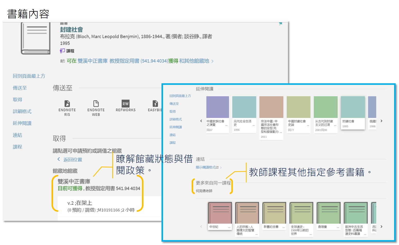Viewport: 399px width, 245px height.
Task: Click the EasyBib export icon
Action: pos(155,104)
